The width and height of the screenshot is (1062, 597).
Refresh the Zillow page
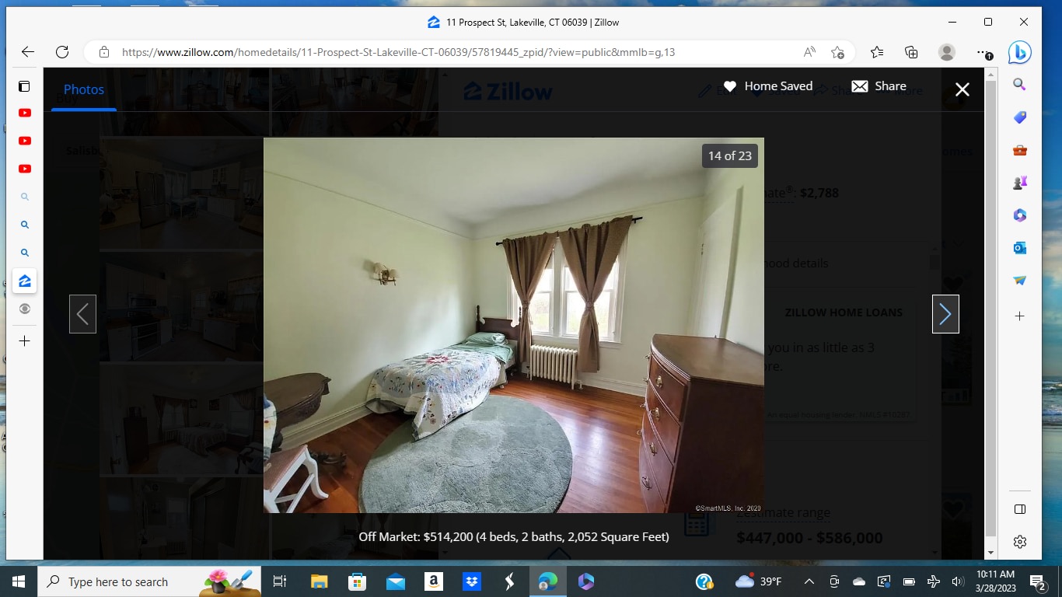click(x=62, y=52)
